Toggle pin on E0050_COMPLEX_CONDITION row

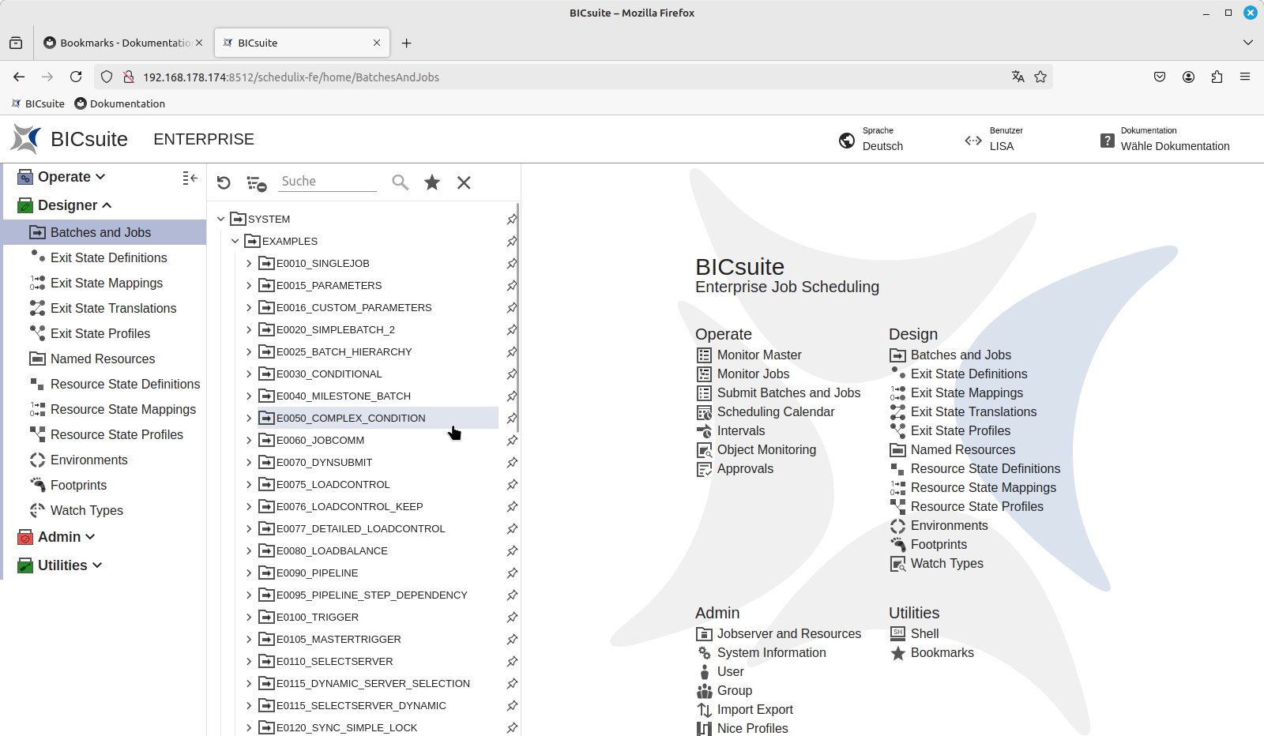click(512, 419)
